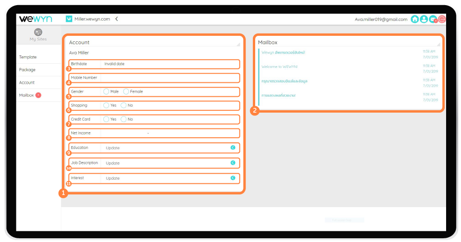
Task: Open the user profile icon
Action: (424, 19)
